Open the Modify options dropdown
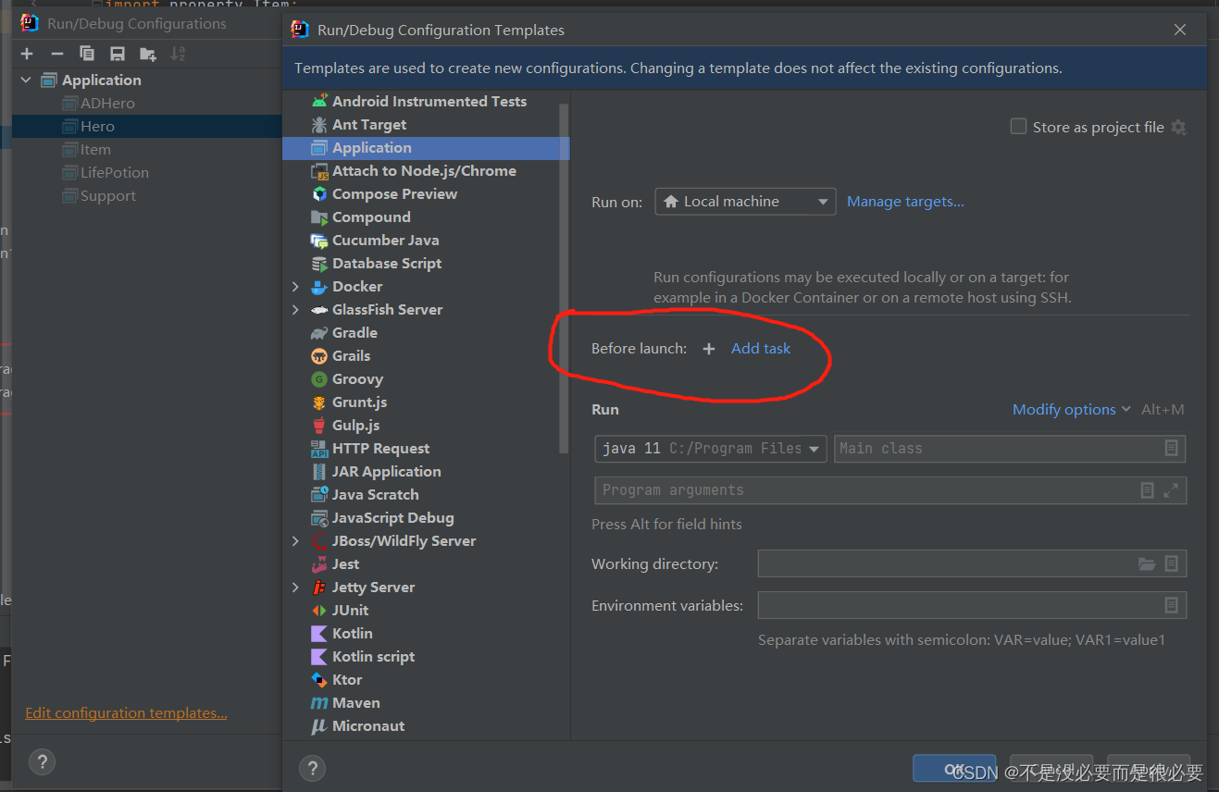Image resolution: width=1219 pixels, height=792 pixels. pos(1072,410)
